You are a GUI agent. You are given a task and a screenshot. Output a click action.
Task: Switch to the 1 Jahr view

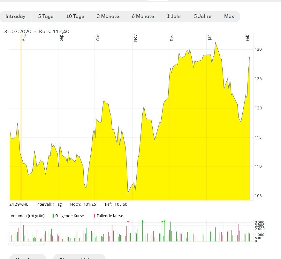(x=174, y=16)
